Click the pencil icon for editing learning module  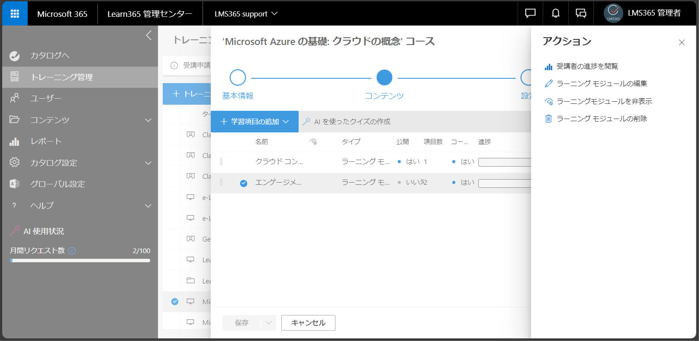548,84
